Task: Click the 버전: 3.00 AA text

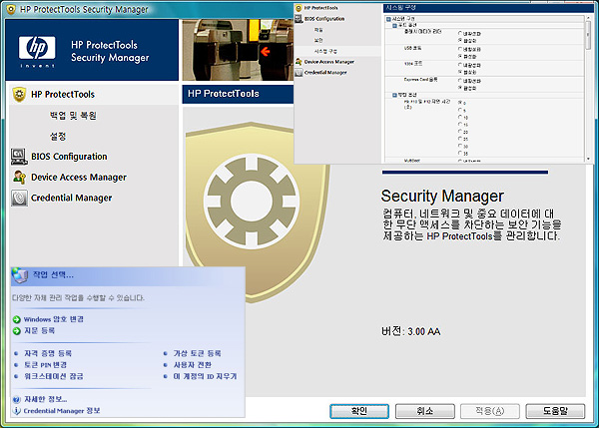Action: click(410, 331)
